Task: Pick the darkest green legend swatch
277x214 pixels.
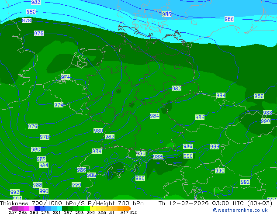Action: pyautogui.click(x=65, y=208)
